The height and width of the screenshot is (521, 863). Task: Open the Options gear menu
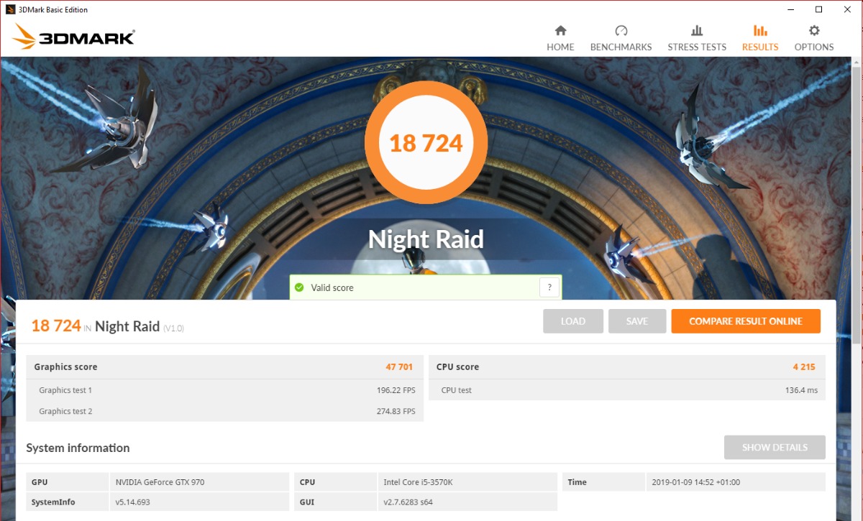(x=813, y=31)
